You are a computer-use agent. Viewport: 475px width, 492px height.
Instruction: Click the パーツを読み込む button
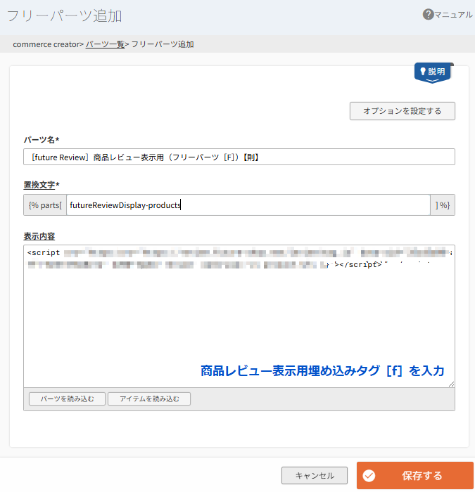(68, 399)
